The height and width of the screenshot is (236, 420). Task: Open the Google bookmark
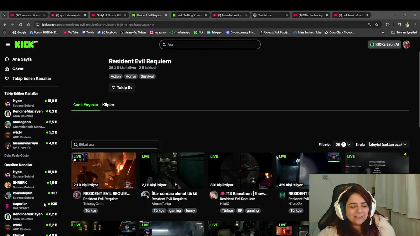coord(19,32)
